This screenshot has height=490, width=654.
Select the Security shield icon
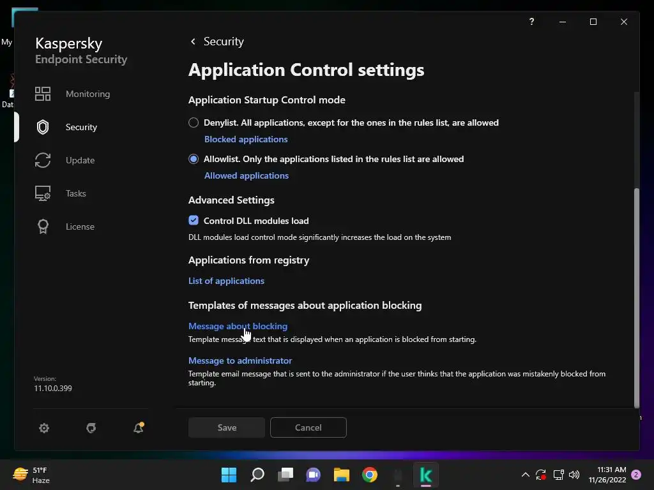coord(43,127)
